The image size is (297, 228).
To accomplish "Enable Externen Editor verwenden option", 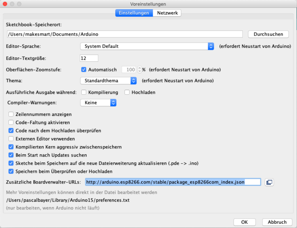I will [11, 139].
